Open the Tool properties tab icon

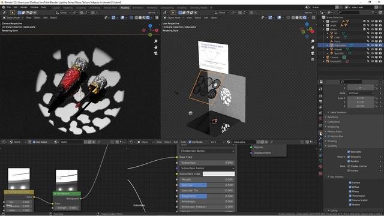(320, 89)
